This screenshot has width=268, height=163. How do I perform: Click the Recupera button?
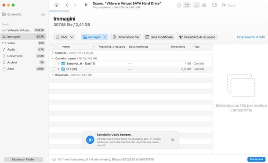[256, 159]
